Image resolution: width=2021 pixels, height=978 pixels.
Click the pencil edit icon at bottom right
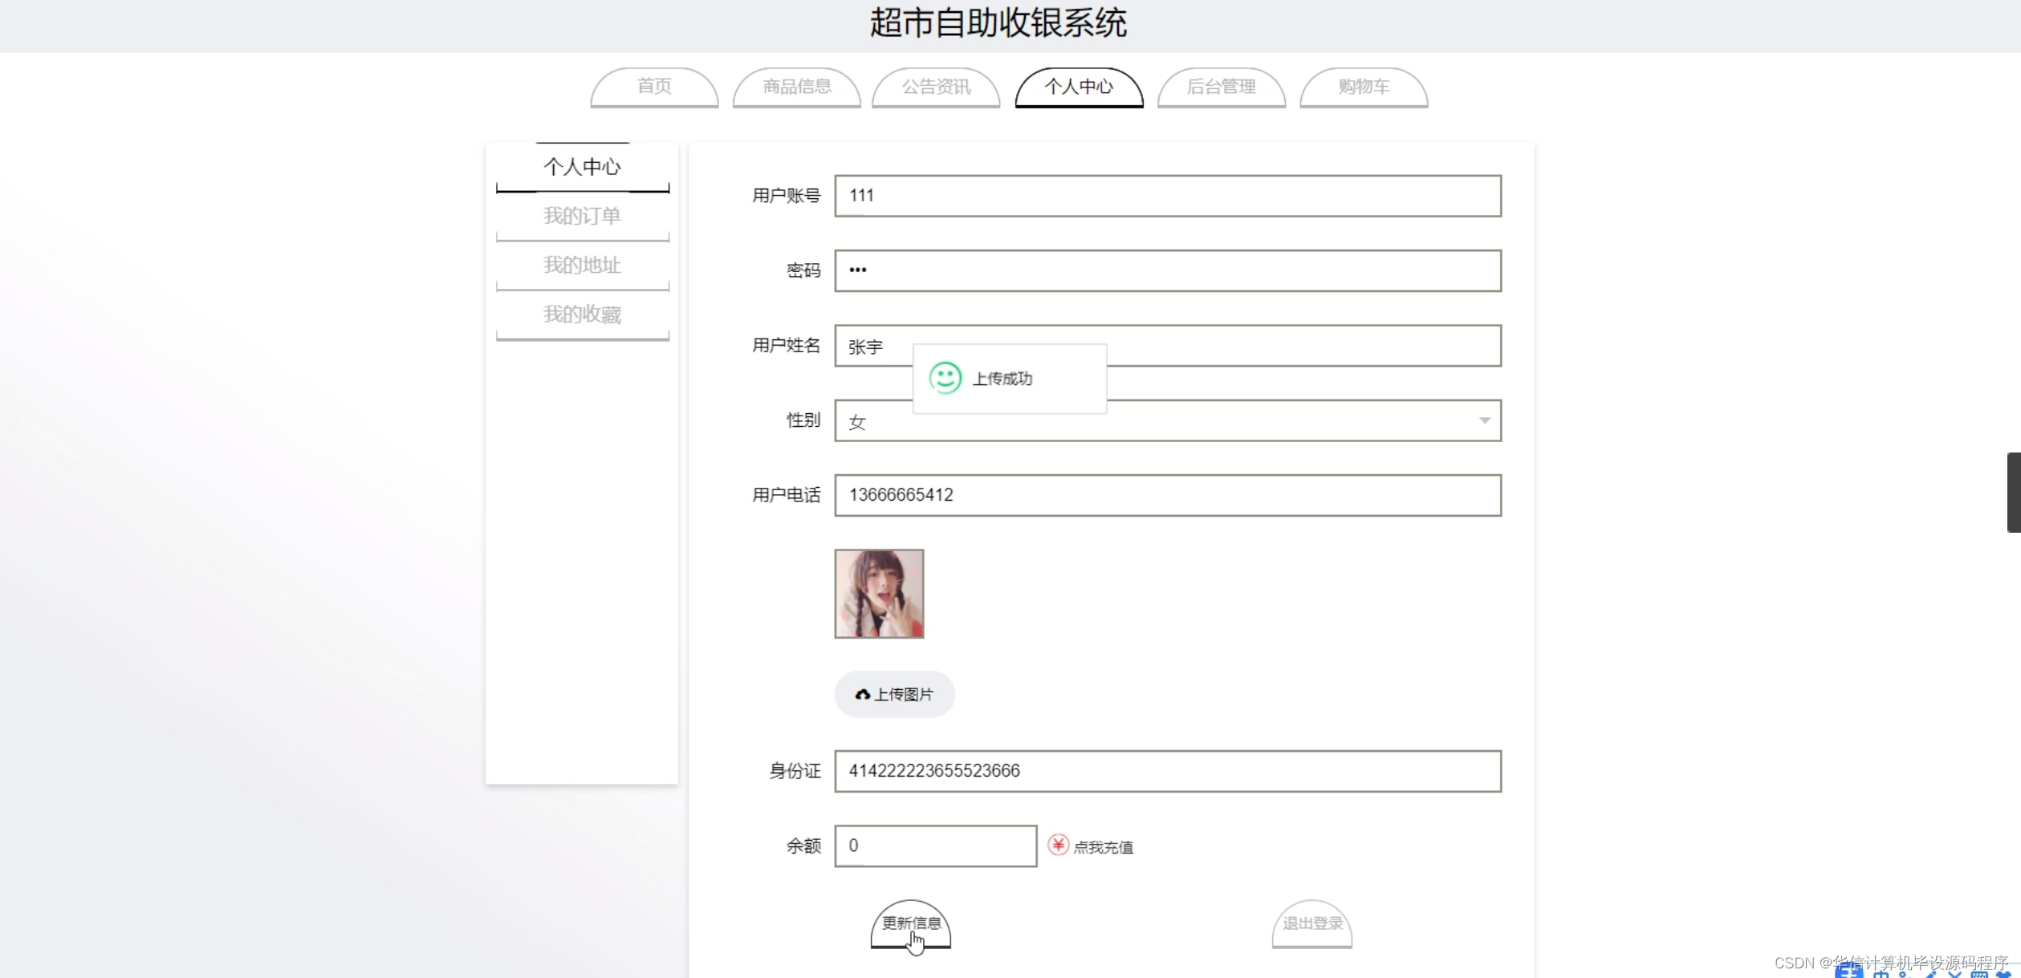click(1933, 973)
